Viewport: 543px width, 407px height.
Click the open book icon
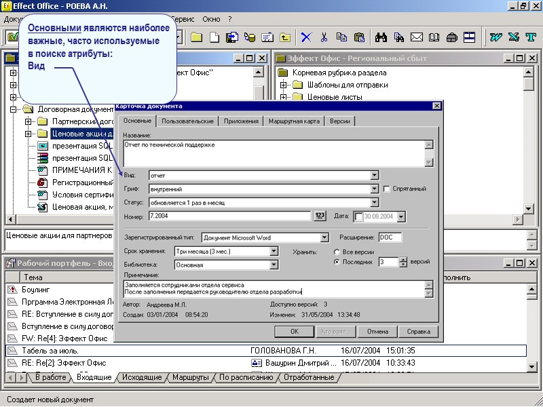[x=434, y=37]
